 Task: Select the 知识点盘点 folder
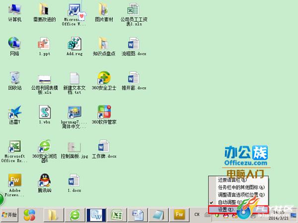(104, 47)
